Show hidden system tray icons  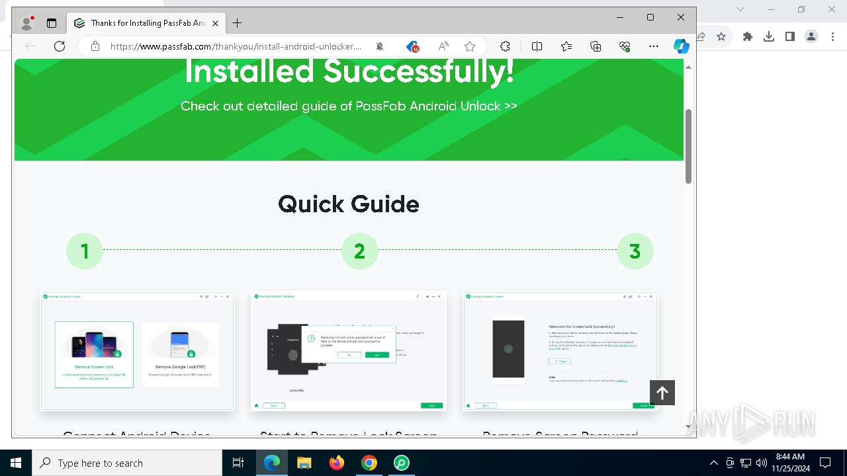pos(713,463)
